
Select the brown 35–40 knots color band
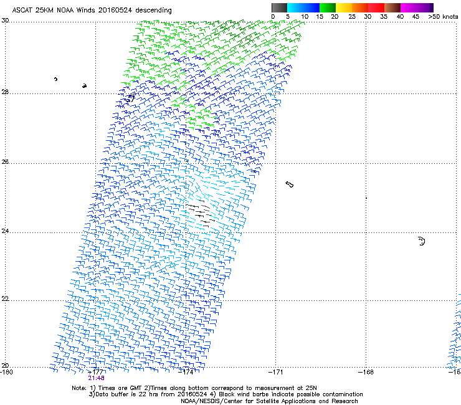click(x=392, y=7)
